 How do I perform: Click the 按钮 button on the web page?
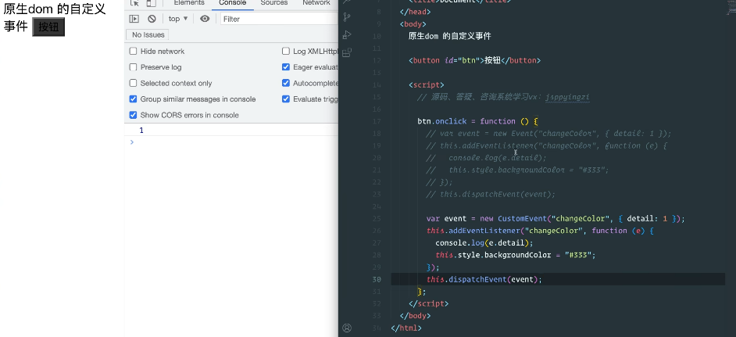click(x=48, y=27)
